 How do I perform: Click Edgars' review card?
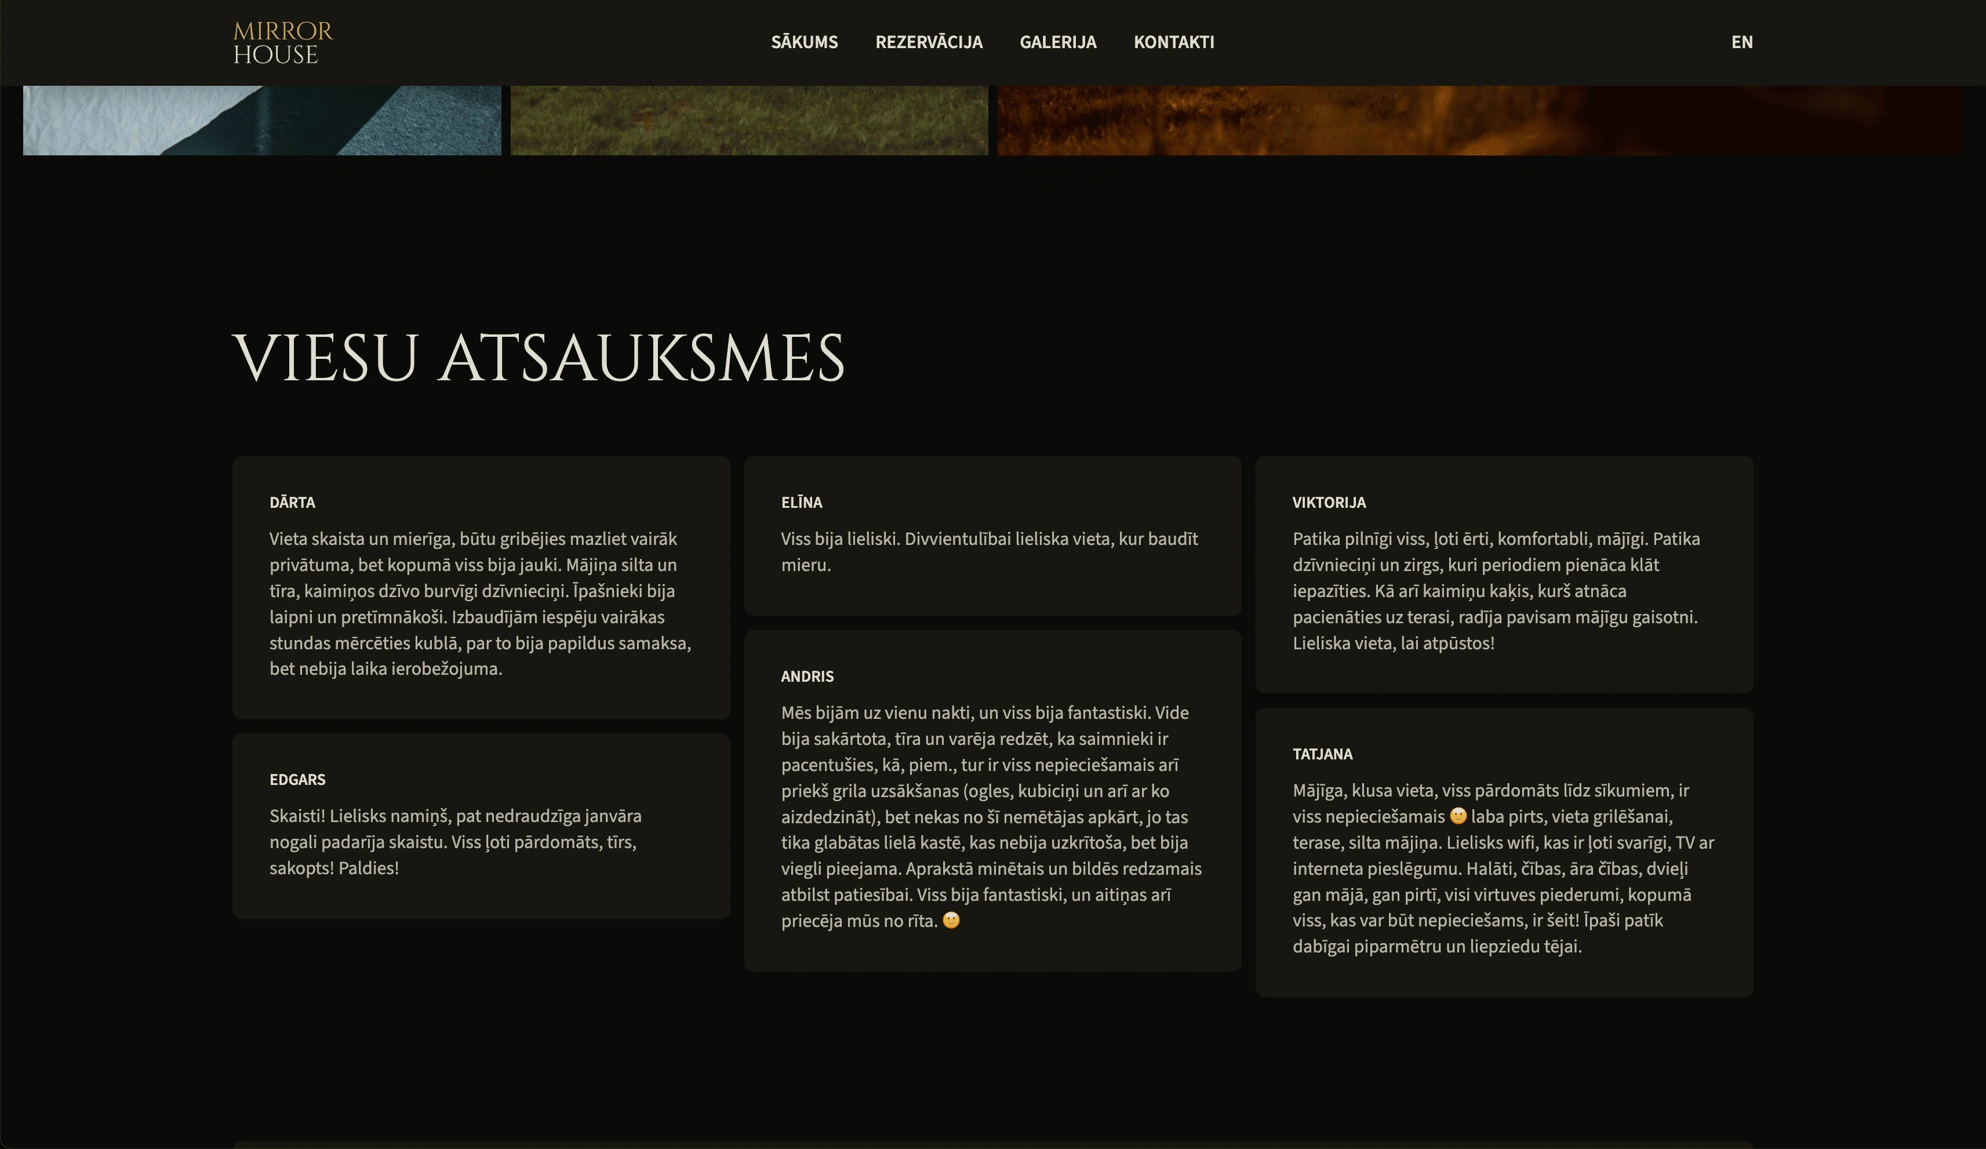click(x=481, y=825)
